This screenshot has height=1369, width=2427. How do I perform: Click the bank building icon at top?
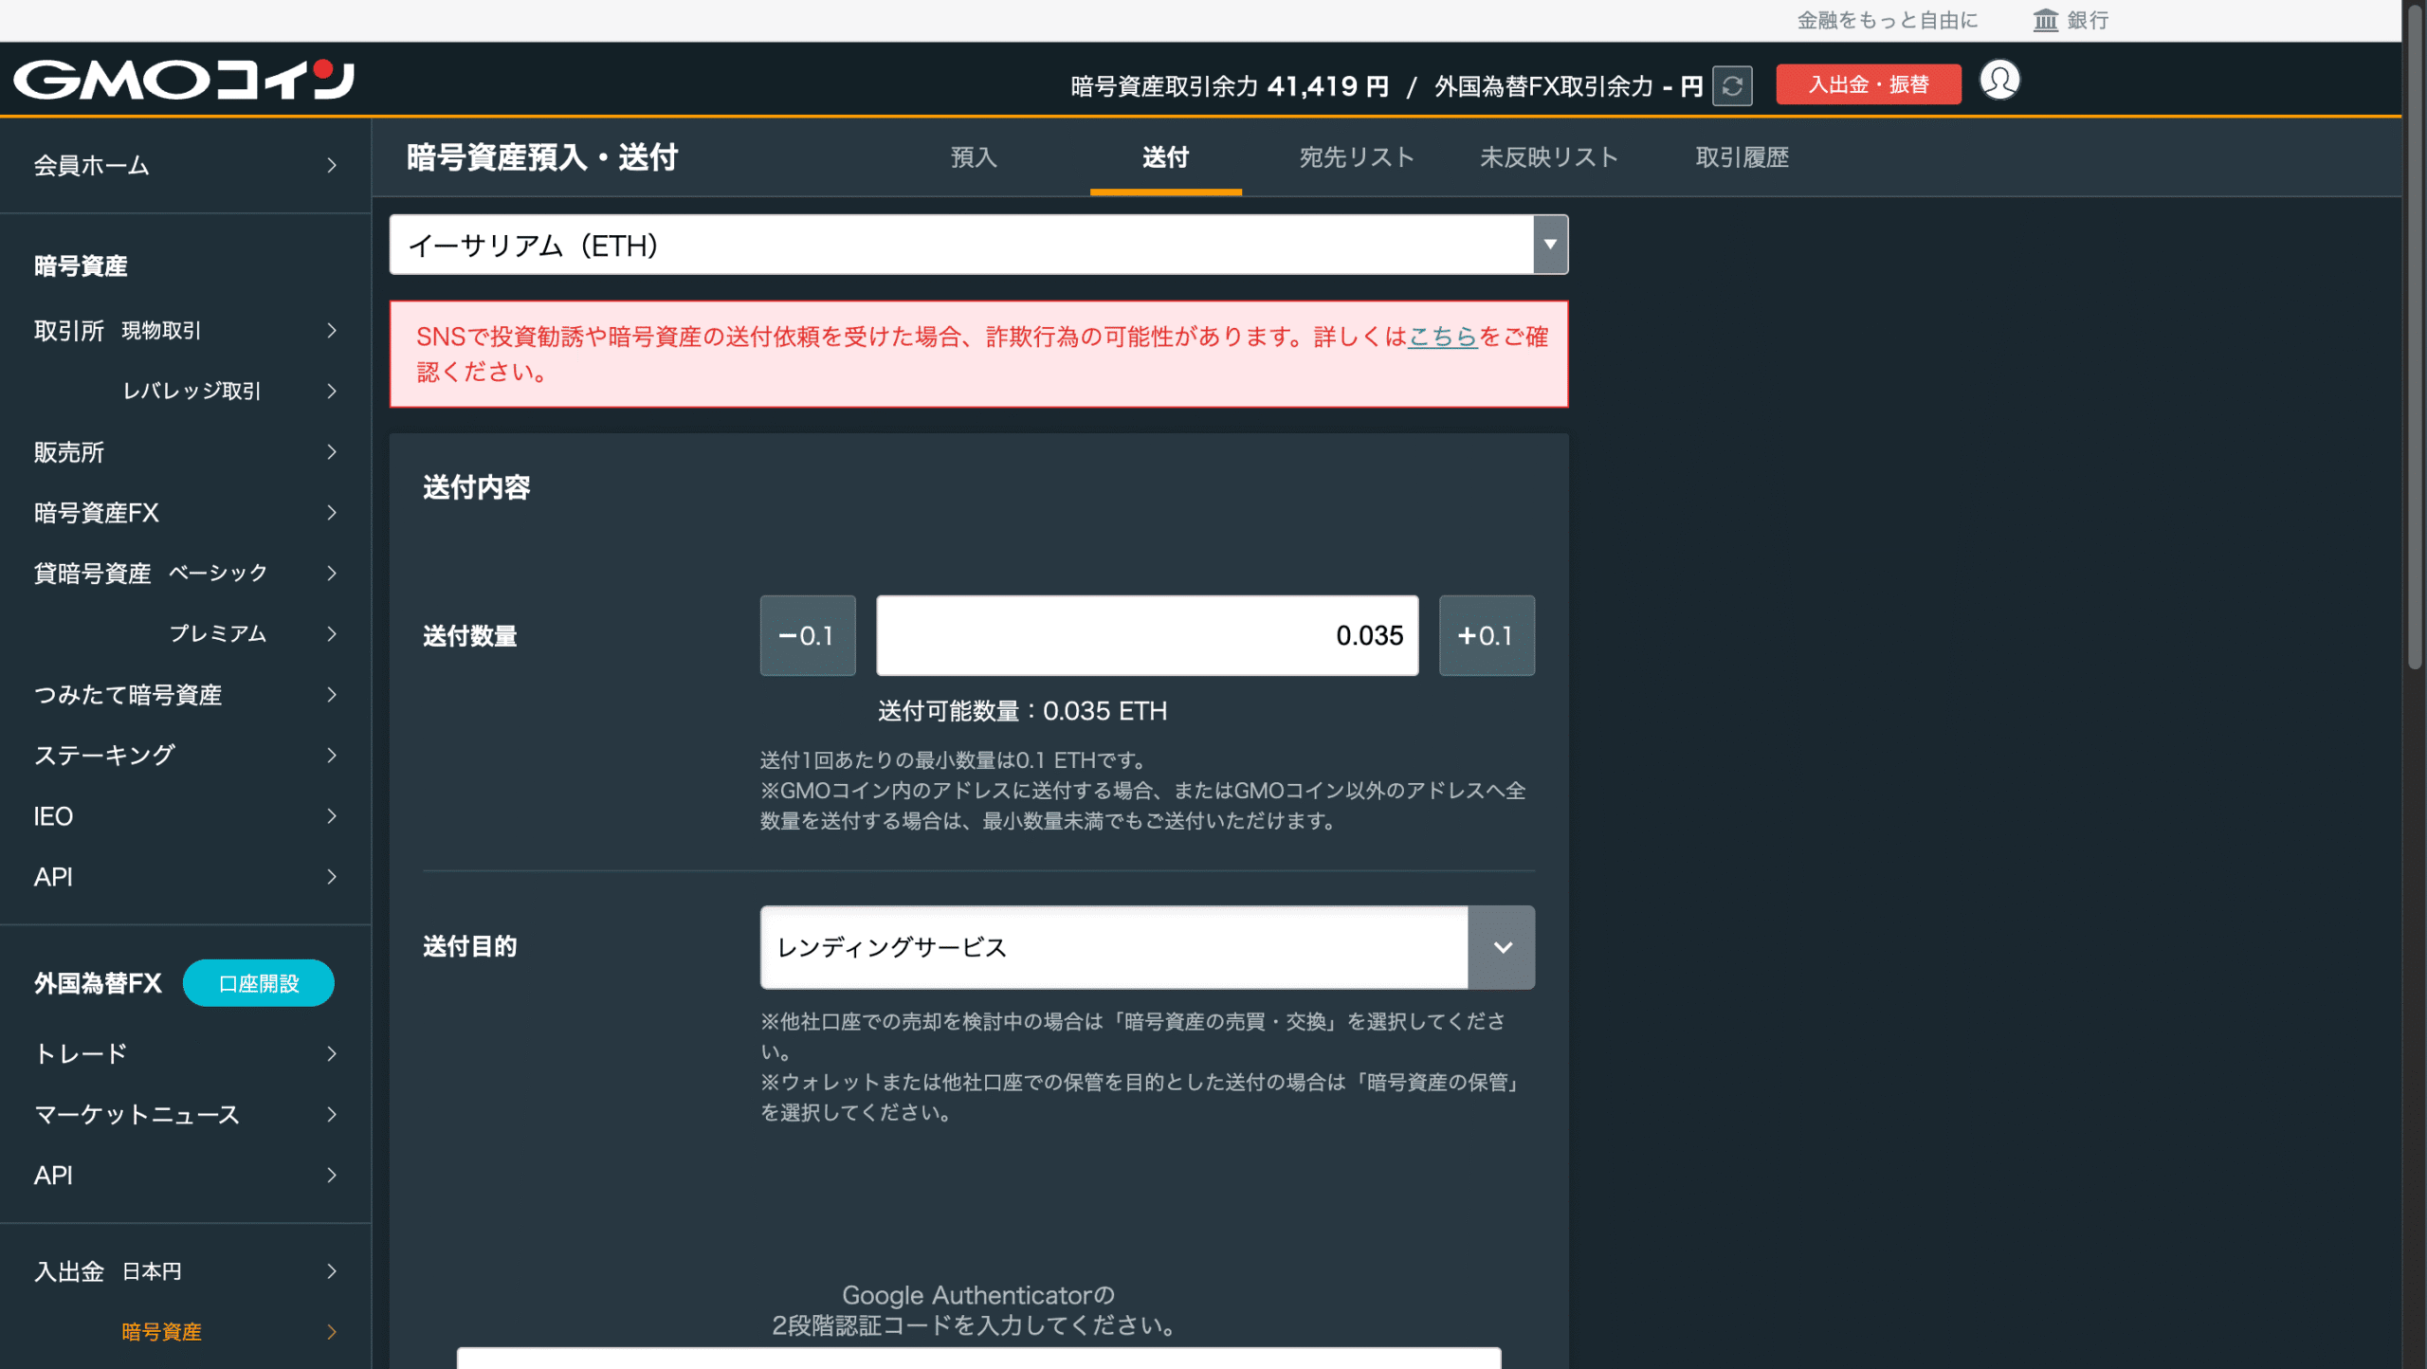click(2045, 20)
